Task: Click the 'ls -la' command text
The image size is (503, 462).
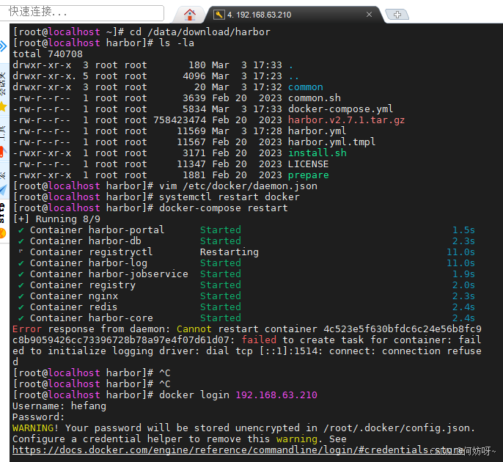Action: pos(177,43)
